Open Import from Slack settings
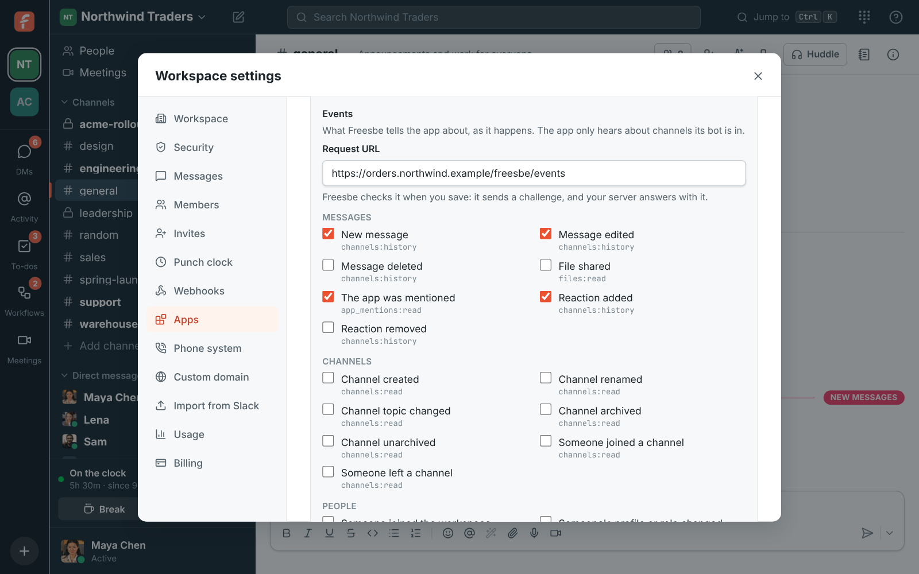 pyautogui.click(x=212, y=406)
